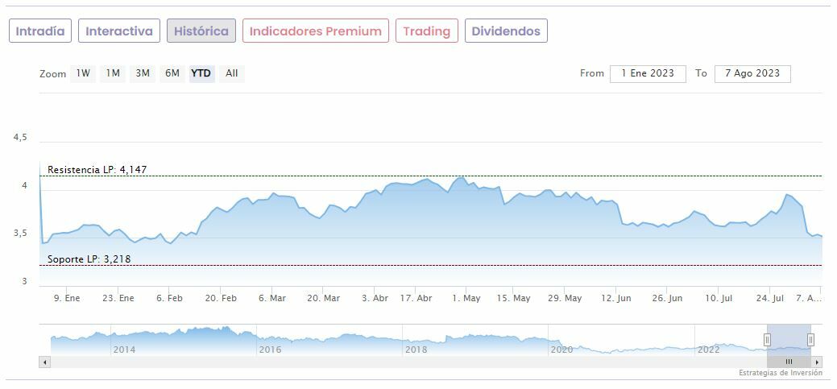Go to the Trading tab
This screenshot has width=837, height=389.
pyautogui.click(x=426, y=31)
